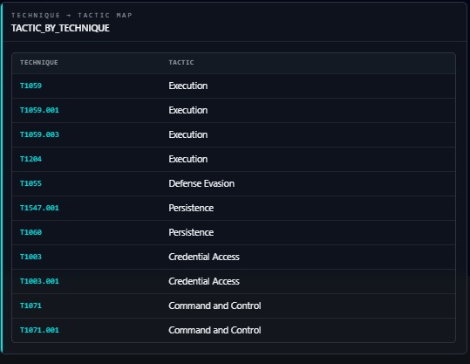This screenshot has width=470, height=364.
Task: Click the TACTIC column header
Action: click(x=181, y=63)
